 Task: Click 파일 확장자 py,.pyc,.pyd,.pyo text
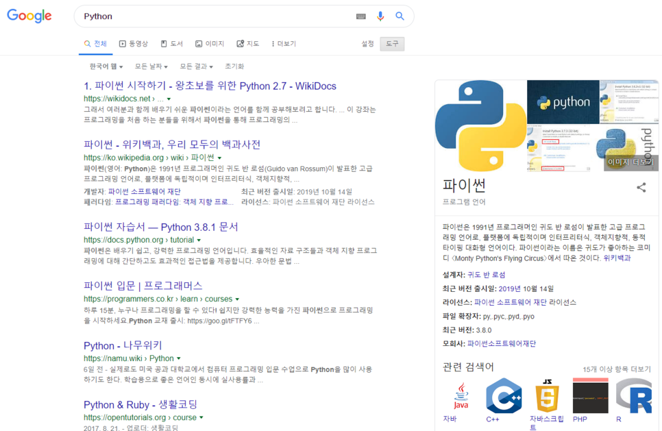[489, 317]
